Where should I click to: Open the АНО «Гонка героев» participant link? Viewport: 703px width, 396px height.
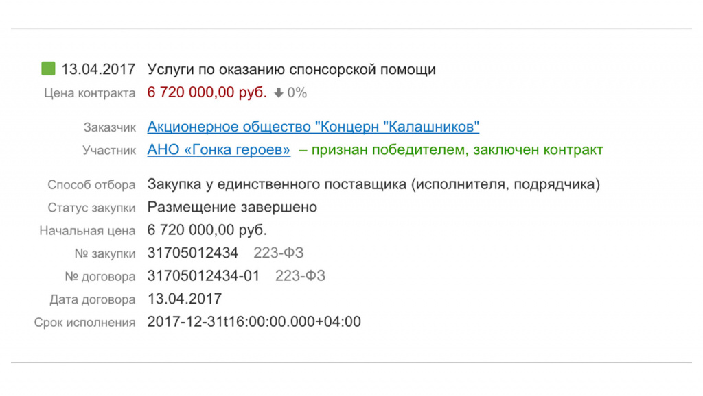point(218,150)
